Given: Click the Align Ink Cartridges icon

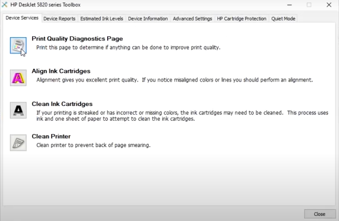Looking at the screenshot, I should click(18, 78).
